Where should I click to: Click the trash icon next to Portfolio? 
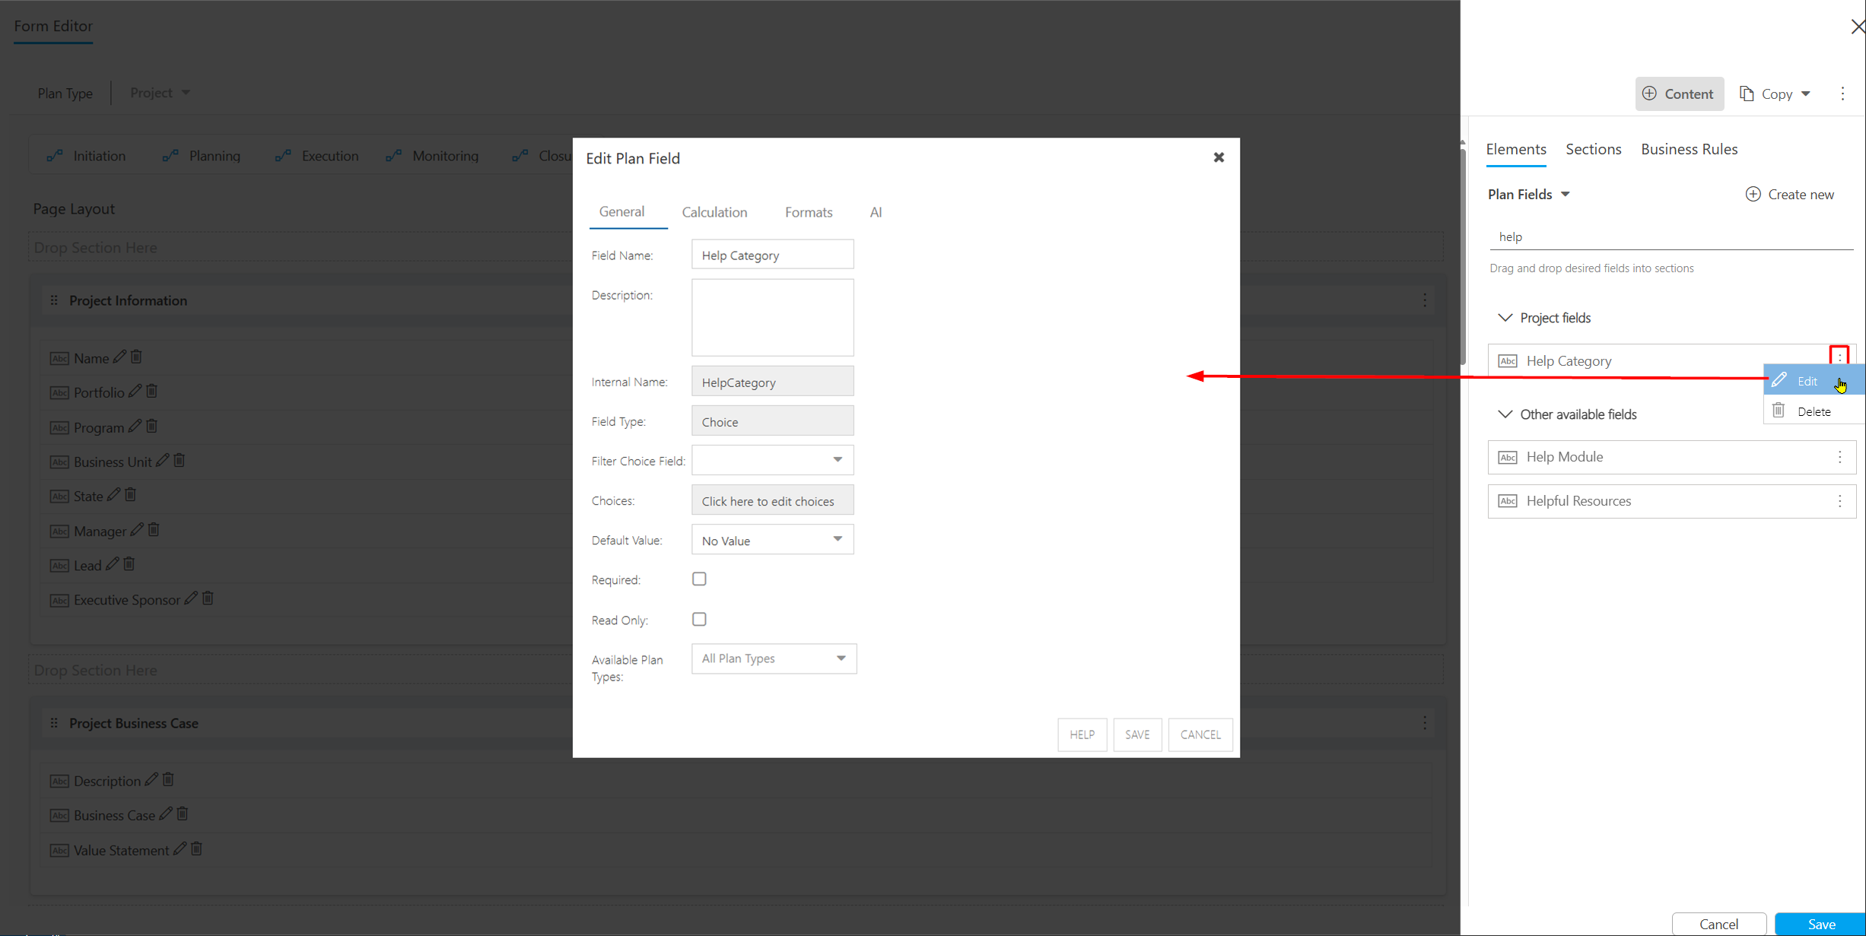coord(151,391)
